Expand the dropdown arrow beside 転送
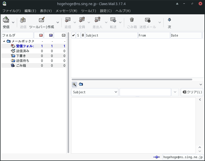This screenshot has height=161, width=205. click(120, 22)
